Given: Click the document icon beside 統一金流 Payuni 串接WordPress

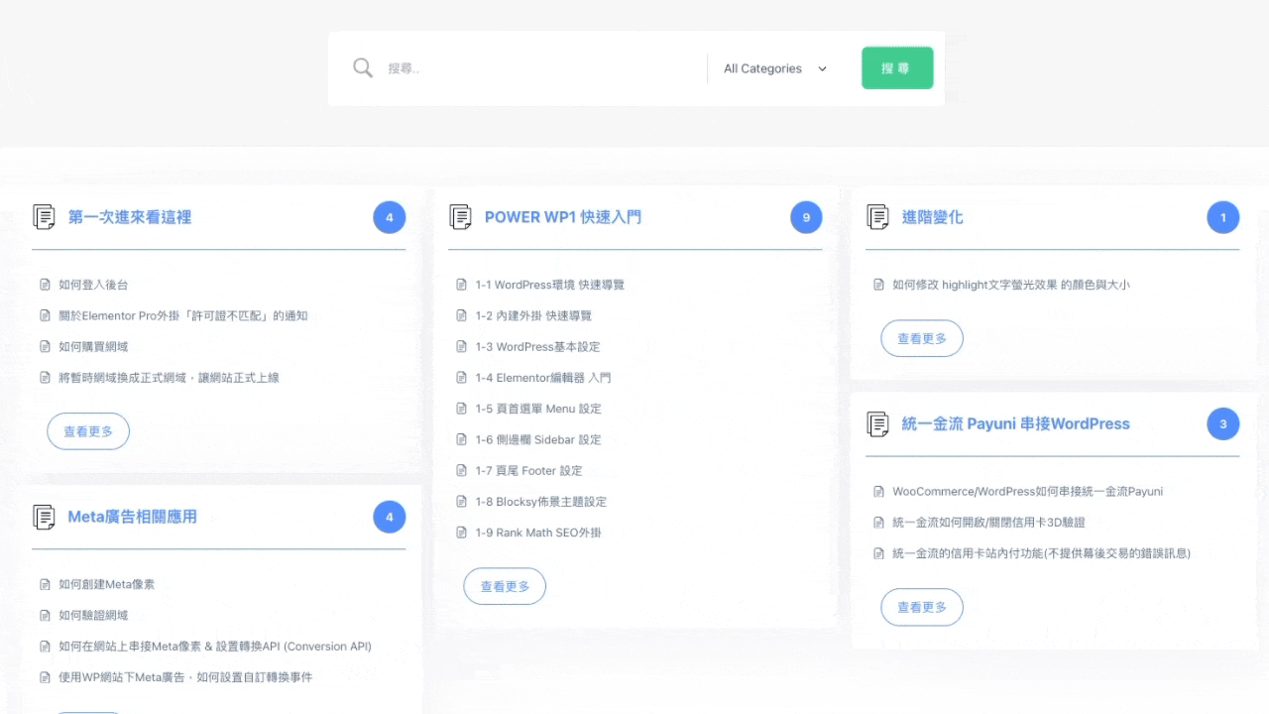Looking at the screenshot, I should pyautogui.click(x=878, y=423).
